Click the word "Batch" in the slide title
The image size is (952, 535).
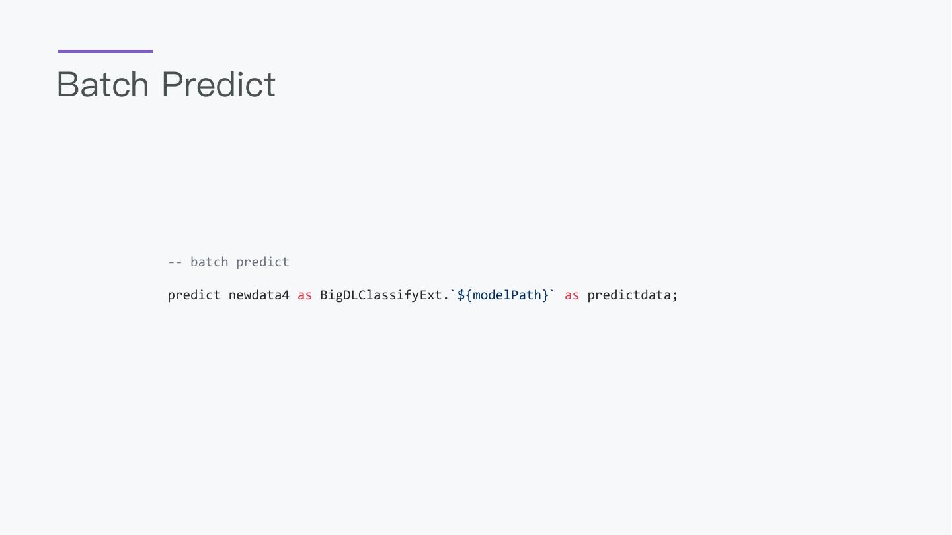tap(102, 85)
